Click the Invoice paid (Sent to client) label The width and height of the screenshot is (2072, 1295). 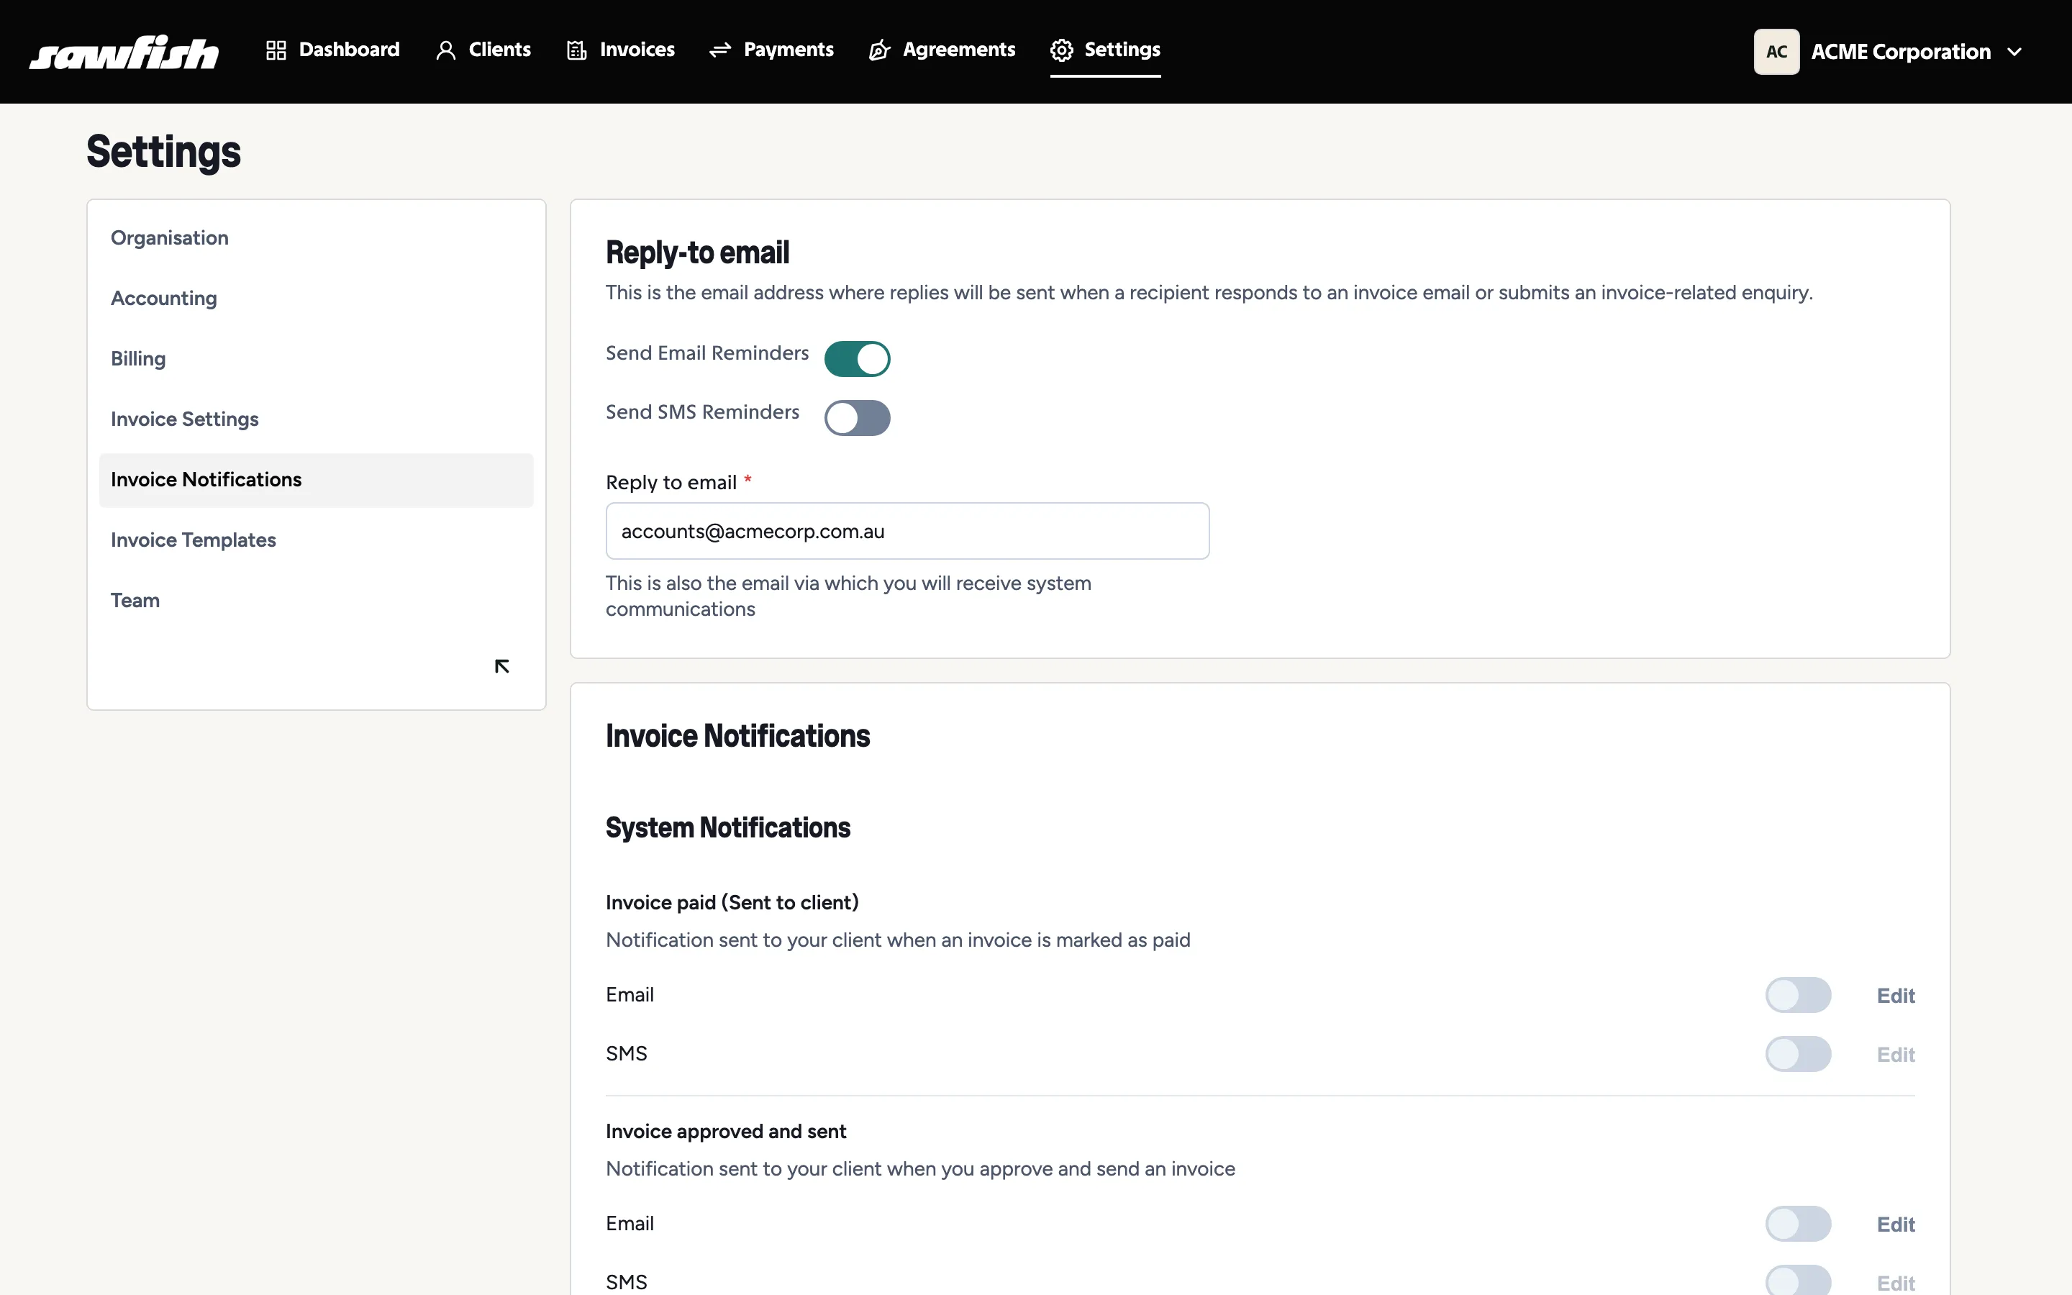click(732, 903)
